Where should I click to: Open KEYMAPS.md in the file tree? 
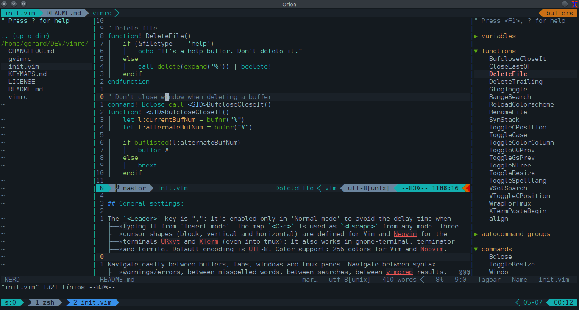point(28,74)
